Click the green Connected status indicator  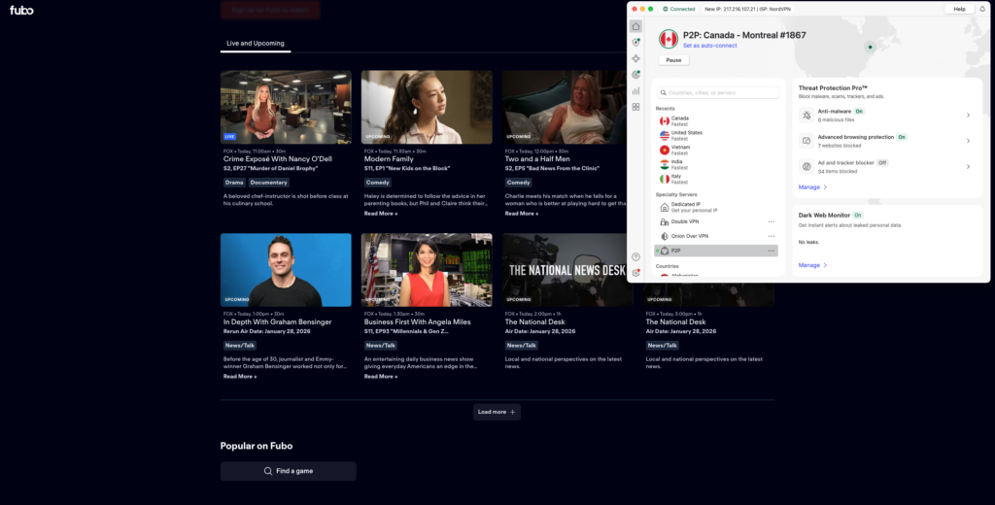click(x=679, y=9)
